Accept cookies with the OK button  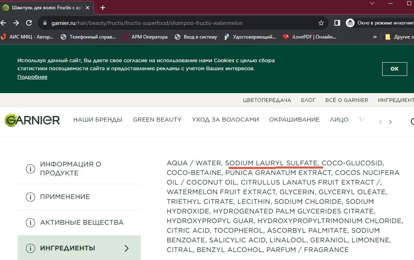394,69
